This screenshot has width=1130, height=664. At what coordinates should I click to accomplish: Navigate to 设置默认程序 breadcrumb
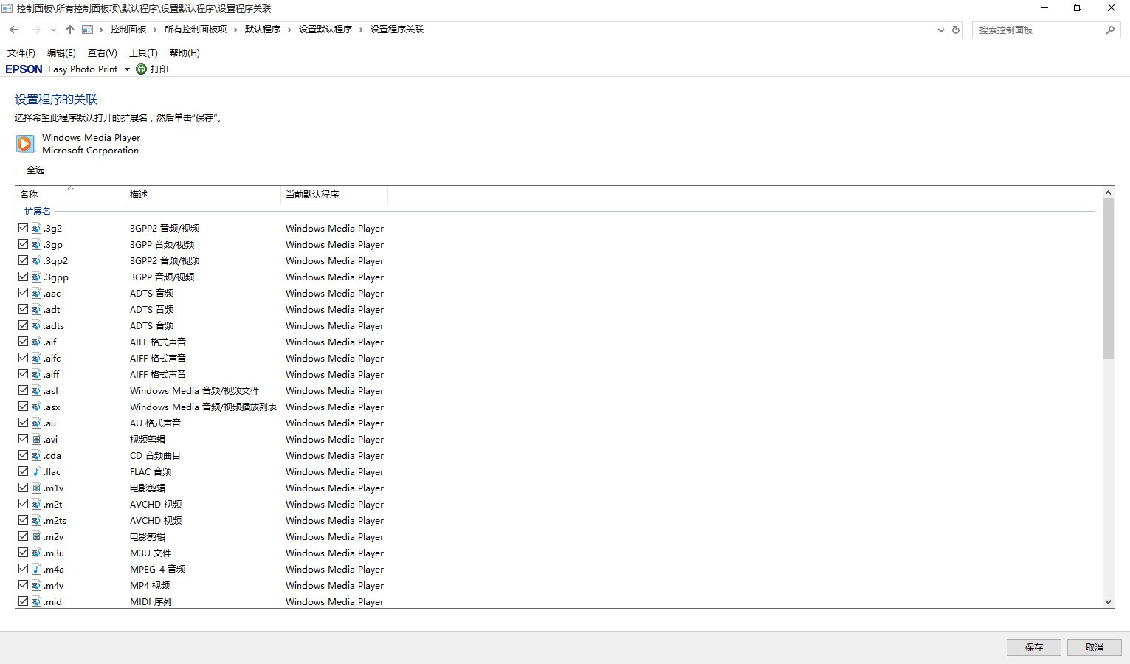325,30
